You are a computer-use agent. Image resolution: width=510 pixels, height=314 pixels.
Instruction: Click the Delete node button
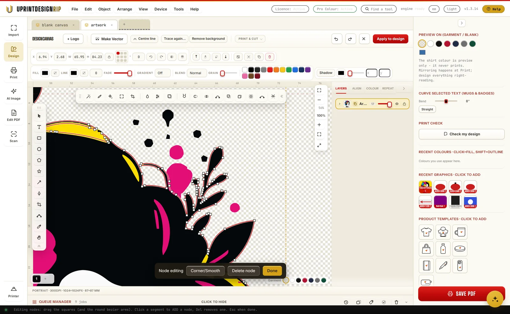[x=244, y=271]
